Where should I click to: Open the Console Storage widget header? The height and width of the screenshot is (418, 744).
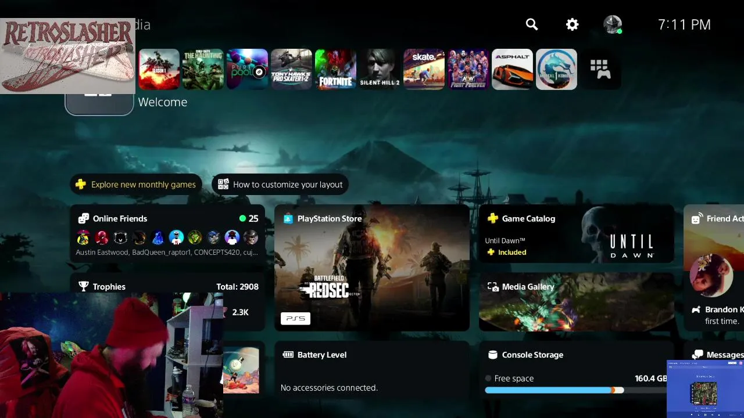pyautogui.click(x=532, y=355)
